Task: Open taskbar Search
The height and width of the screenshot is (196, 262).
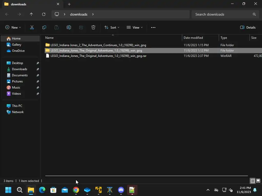Action: (19, 190)
